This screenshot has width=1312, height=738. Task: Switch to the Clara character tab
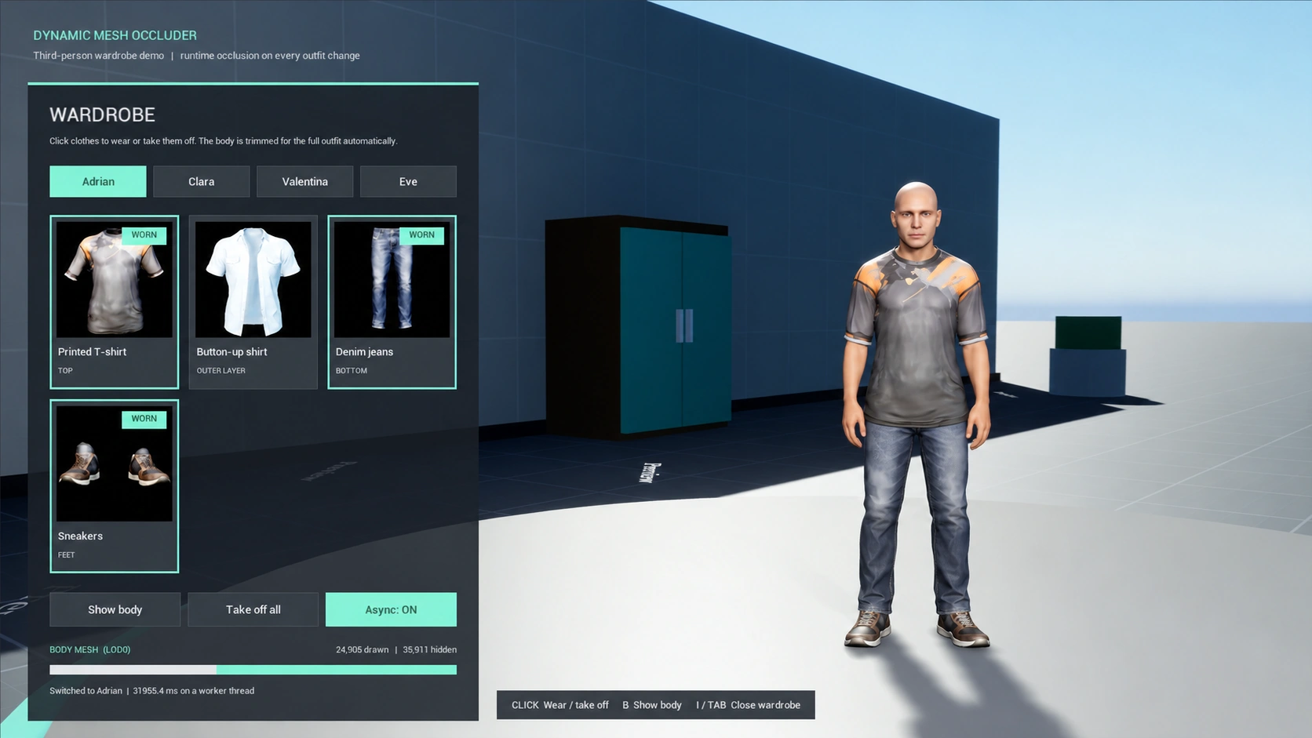point(202,181)
